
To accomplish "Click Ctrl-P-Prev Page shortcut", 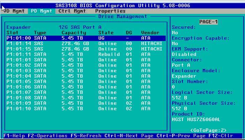I will (x=181, y=136).
